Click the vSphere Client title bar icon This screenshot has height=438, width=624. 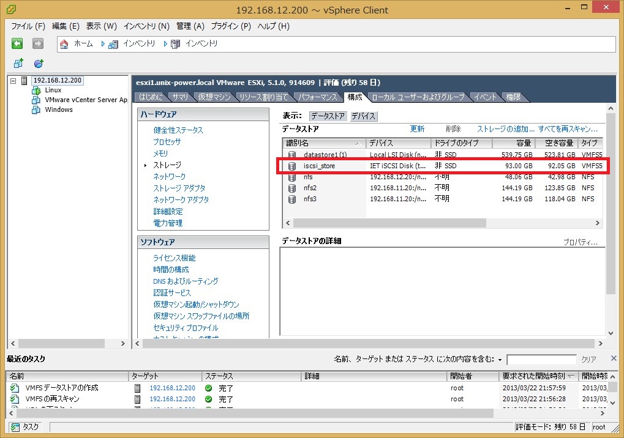pos(11,9)
